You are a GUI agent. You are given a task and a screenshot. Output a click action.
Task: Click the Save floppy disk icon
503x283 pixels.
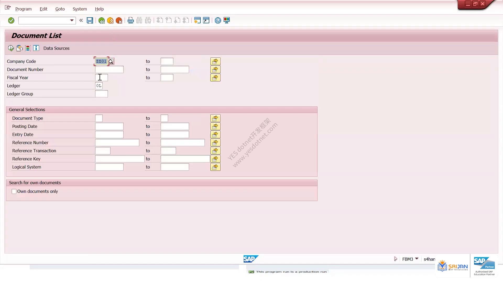click(x=90, y=20)
